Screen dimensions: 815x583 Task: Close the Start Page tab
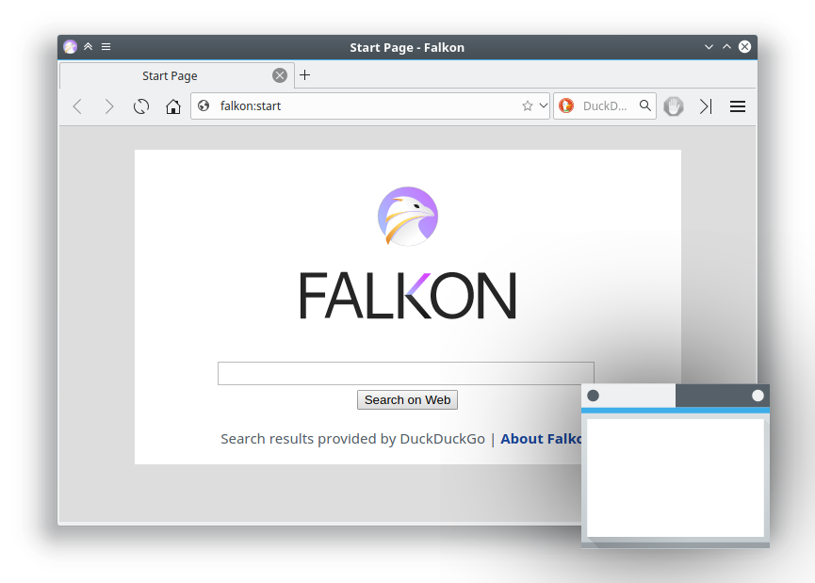(280, 75)
